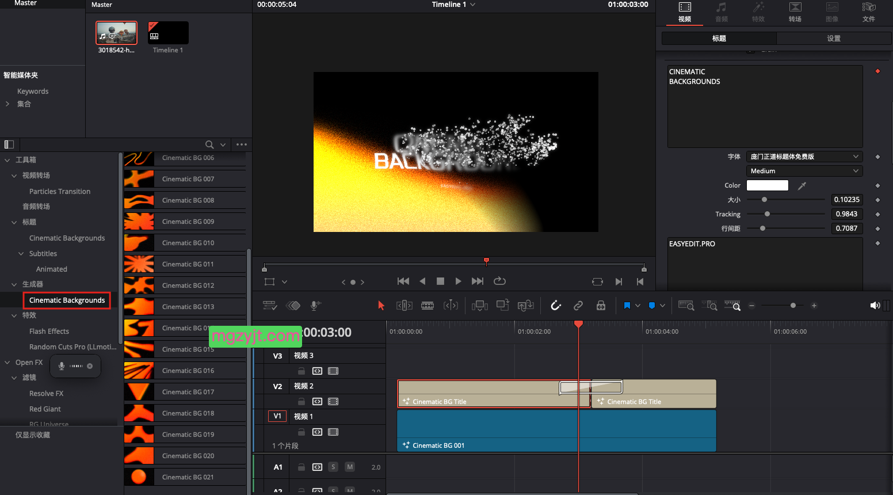Switch to the 特效 inspector tab
This screenshot has height=495, width=893.
[x=758, y=12]
